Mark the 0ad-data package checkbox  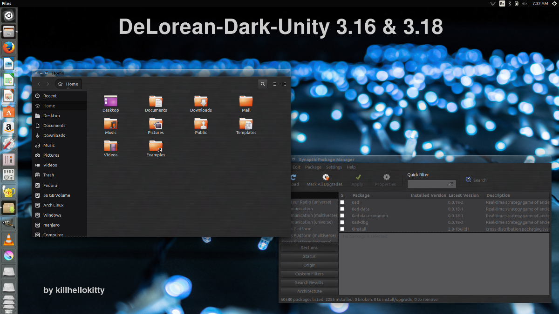tap(342, 209)
